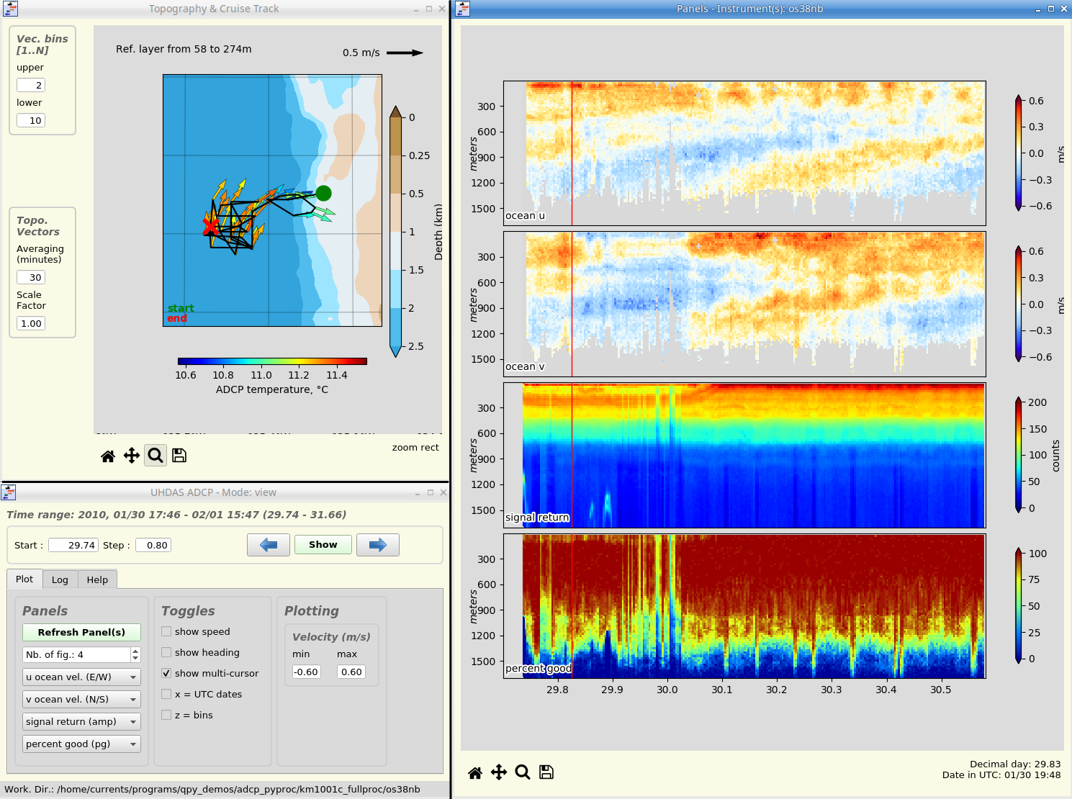Click ocean u velocity colorbar
This screenshot has height=799, width=1072.
pyautogui.click(x=1019, y=153)
